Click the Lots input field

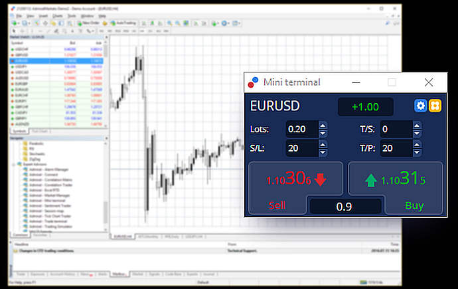tap(302, 129)
